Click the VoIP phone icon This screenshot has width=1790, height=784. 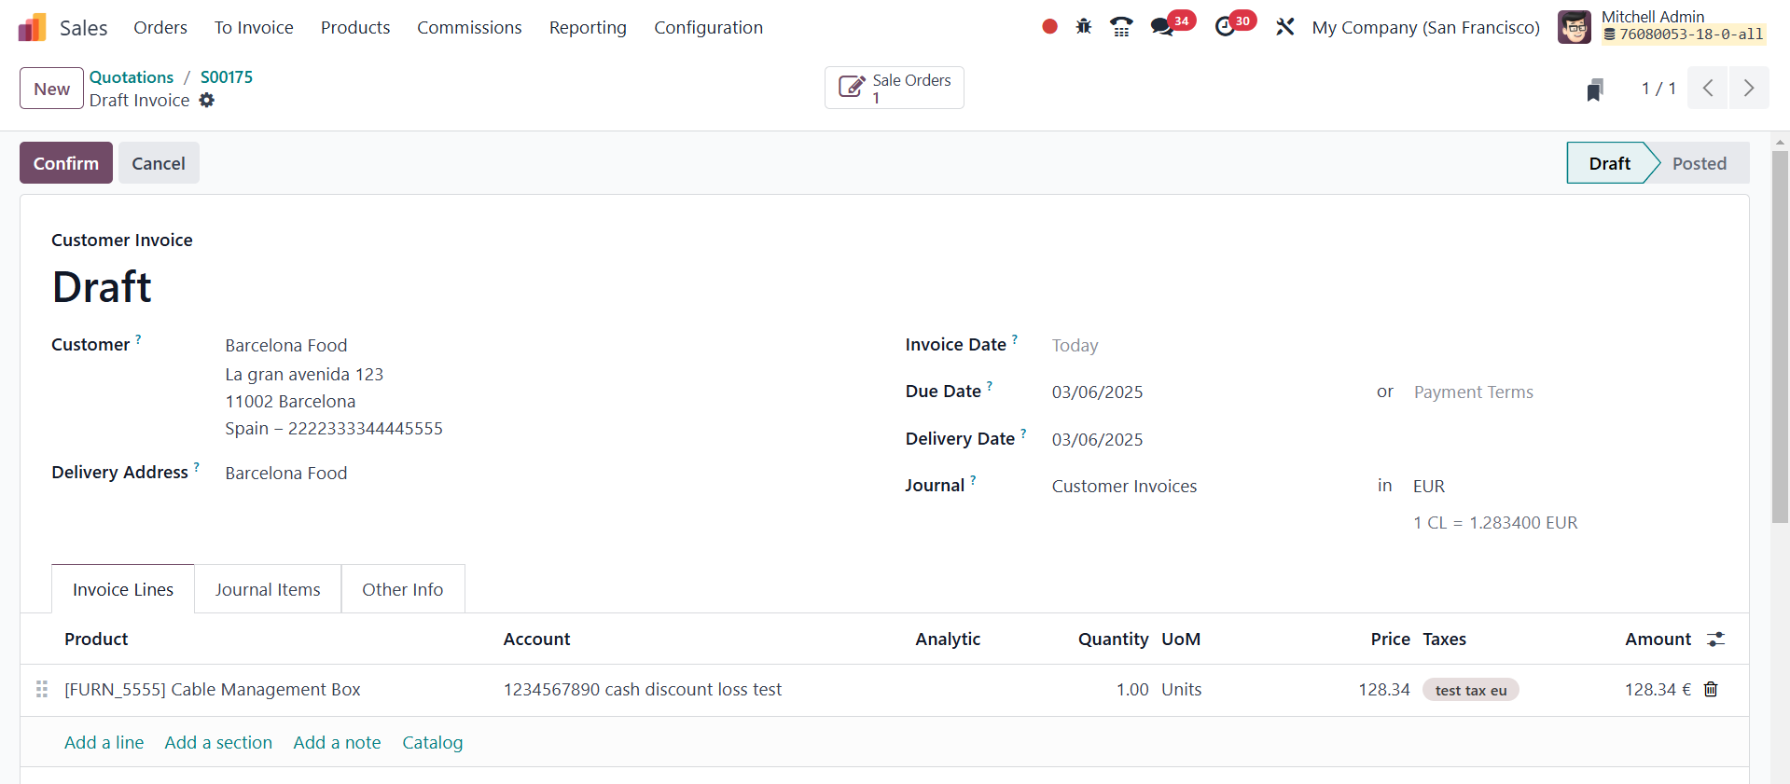1121,27
